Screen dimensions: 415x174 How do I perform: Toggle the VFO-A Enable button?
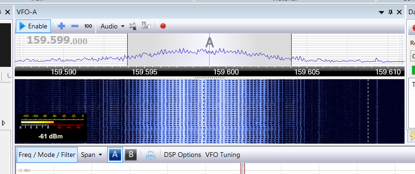(x=33, y=26)
